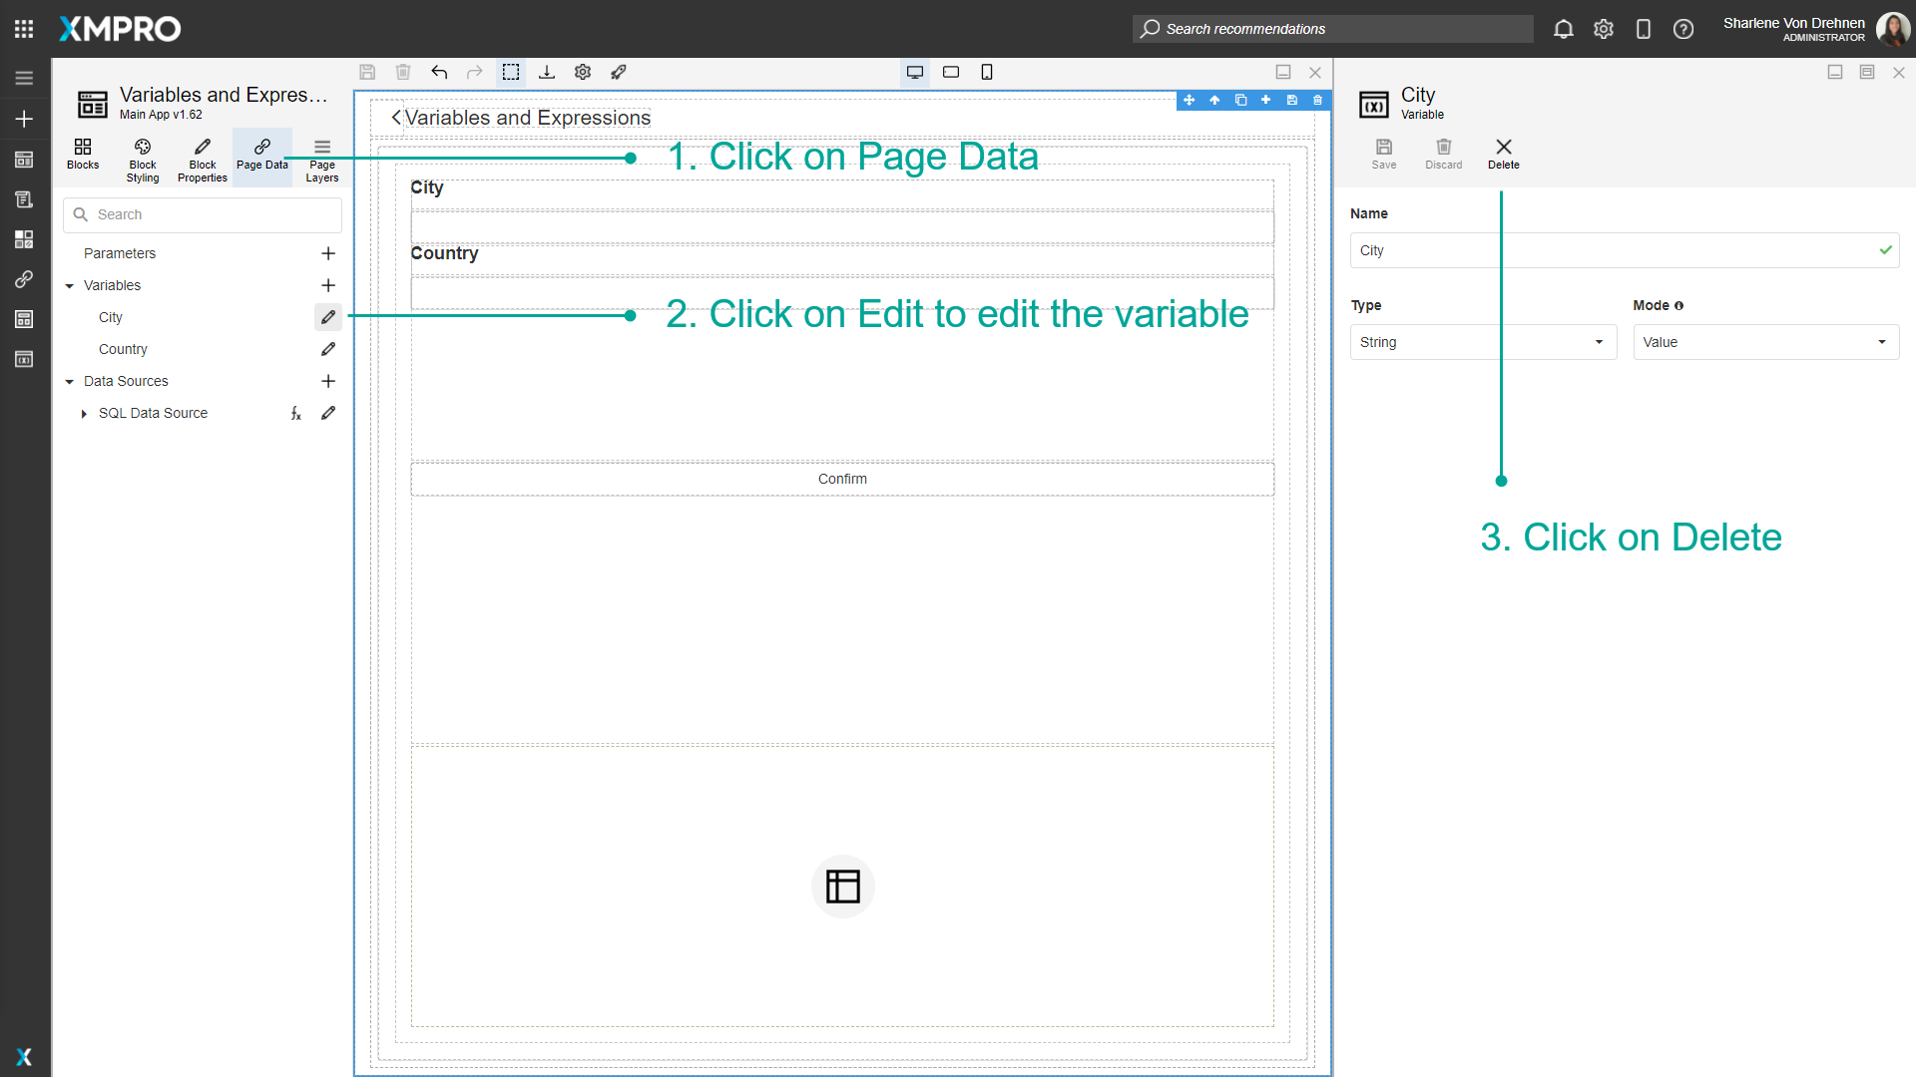
Task: Click the Block Properties icon
Action: (202, 158)
